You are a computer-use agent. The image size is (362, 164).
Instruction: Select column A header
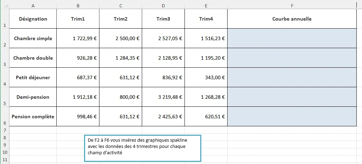coord(33,6)
